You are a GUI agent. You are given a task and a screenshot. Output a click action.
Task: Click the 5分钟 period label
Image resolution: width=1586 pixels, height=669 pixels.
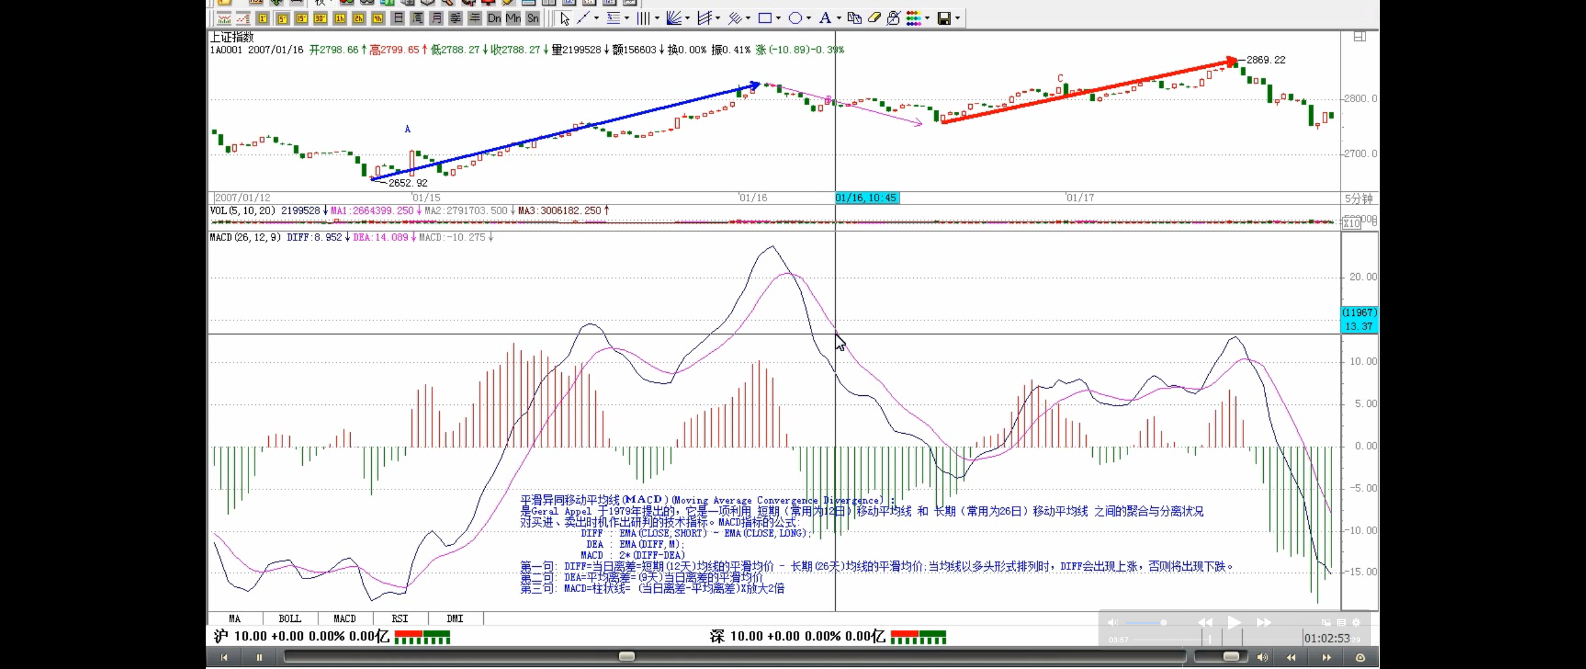tap(1358, 198)
